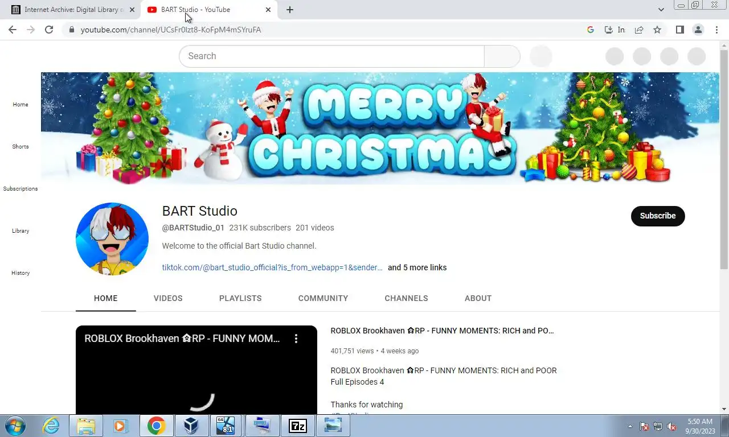The image size is (729, 437).
Task: Switch to the COMMUNITY tab
Action: 323,298
